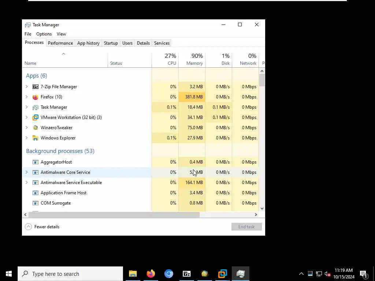This screenshot has width=375, height=281.
Task: Open the File menu
Action: point(28,34)
